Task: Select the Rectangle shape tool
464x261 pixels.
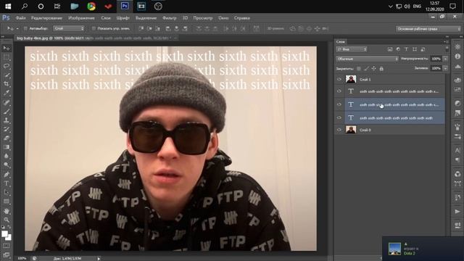Action: coord(7,202)
